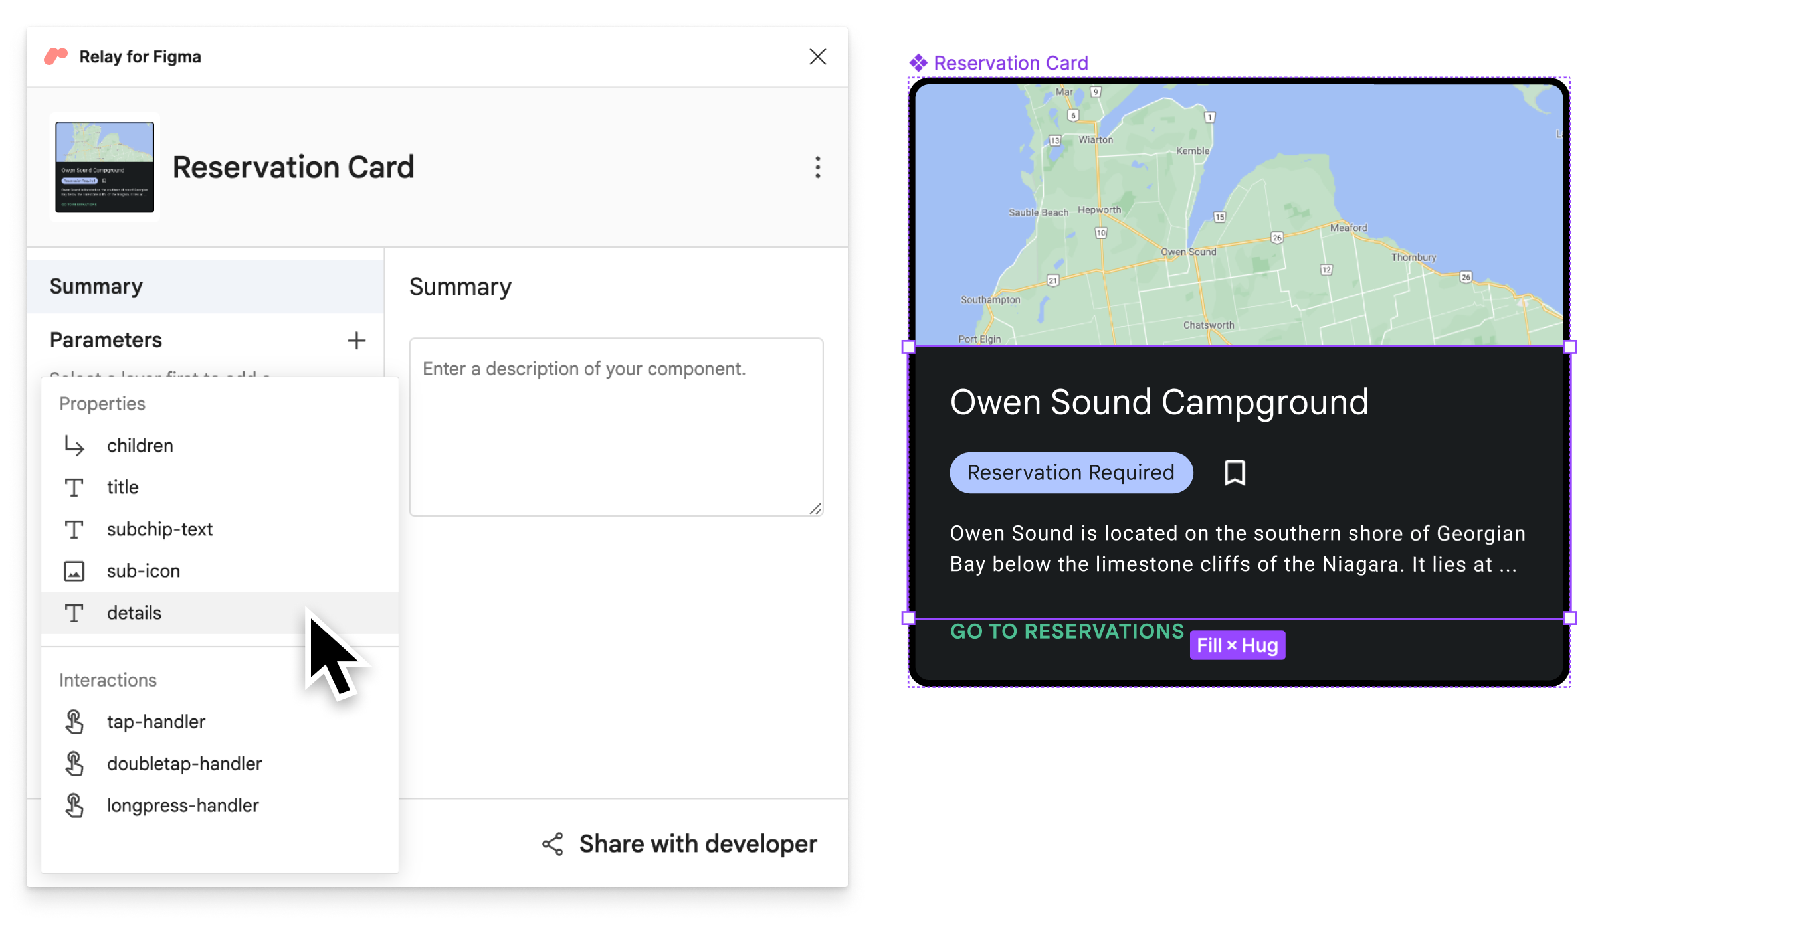Click the children property icon

point(73,445)
